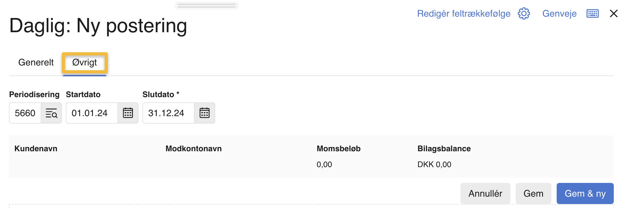Open the Slutdato calendar picker
Image resolution: width=627 pixels, height=208 pixels.
[205, 113]
